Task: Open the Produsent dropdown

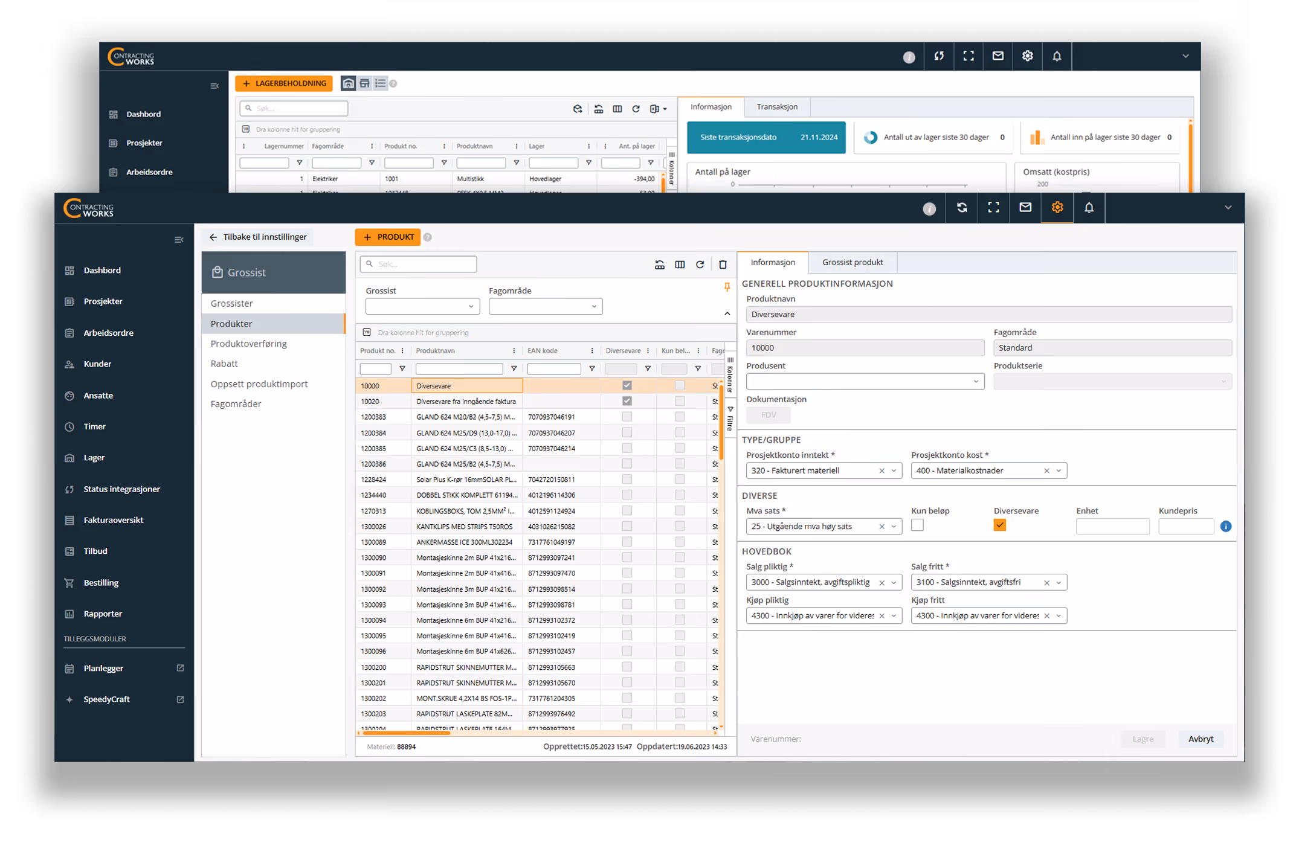Action: point(865,381)
